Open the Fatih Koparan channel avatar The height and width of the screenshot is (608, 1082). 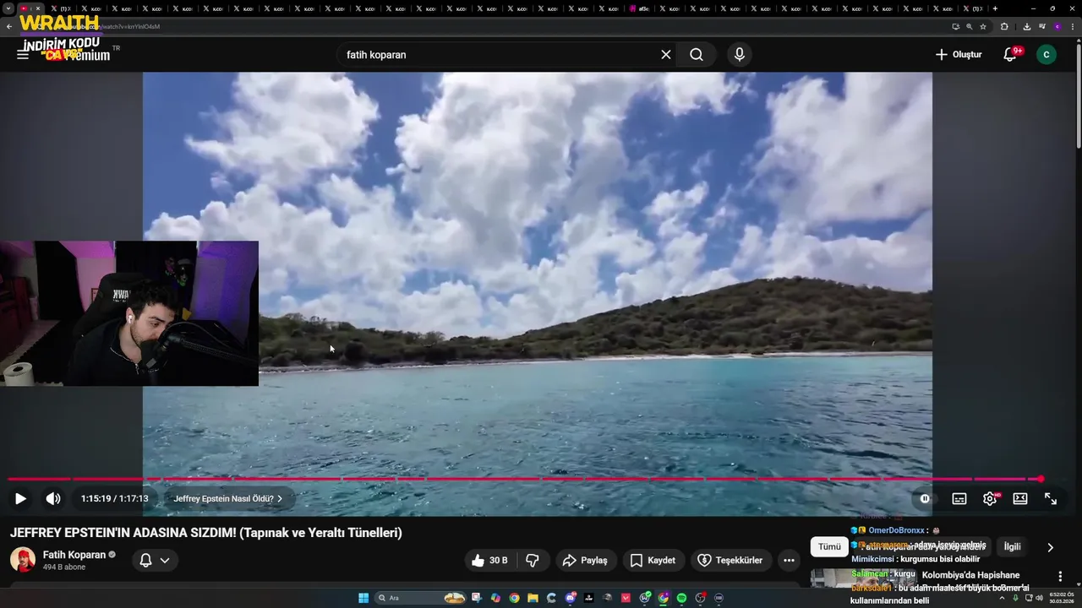pos(23,560)
